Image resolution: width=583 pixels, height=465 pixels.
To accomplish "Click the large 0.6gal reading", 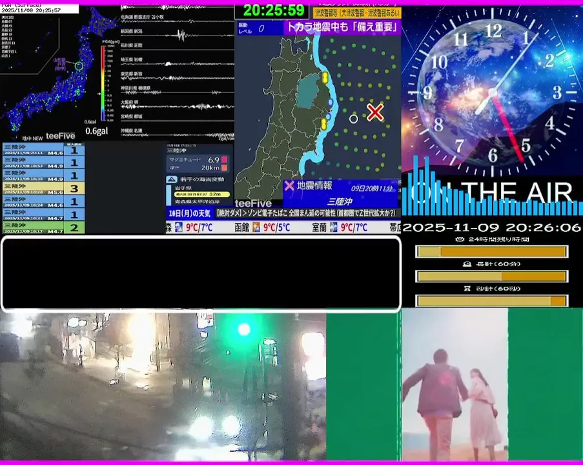I will tap(97, 131).
